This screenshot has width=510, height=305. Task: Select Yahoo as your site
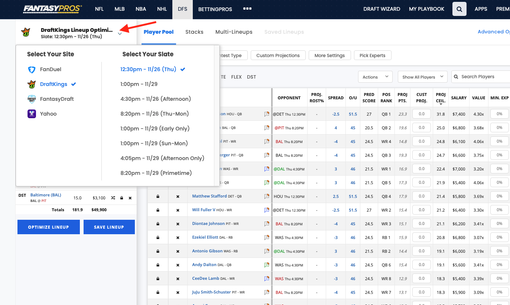pyautogui.click(x=48, y=114)
